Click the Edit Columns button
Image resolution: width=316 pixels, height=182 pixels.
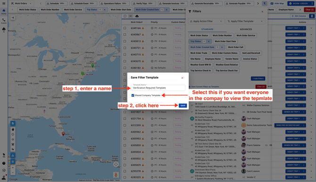click(299, 16)
